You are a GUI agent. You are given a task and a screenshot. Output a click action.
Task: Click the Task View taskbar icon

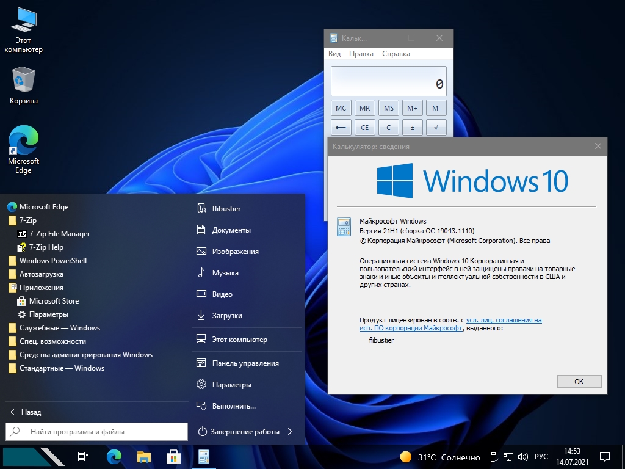coord(83,456)
